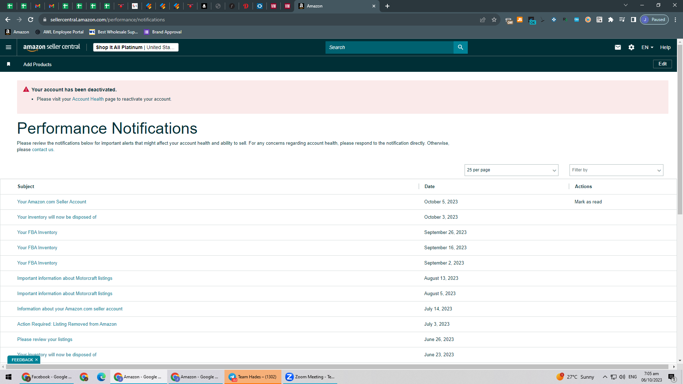Click the Subject column header
This screenshot has height=384, width=683.
click(26, 187)
